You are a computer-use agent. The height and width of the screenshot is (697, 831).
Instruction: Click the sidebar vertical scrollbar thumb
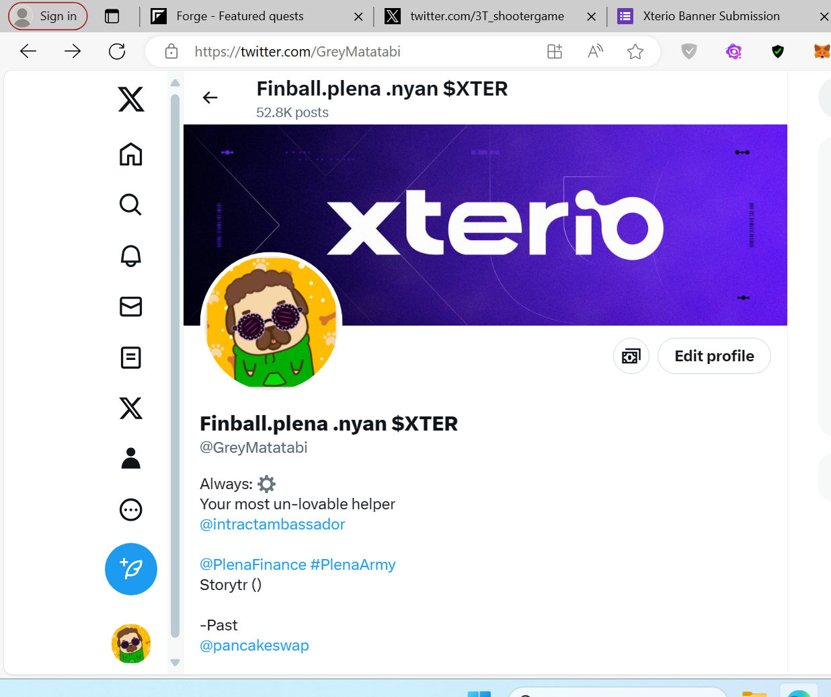click(175, 365)
